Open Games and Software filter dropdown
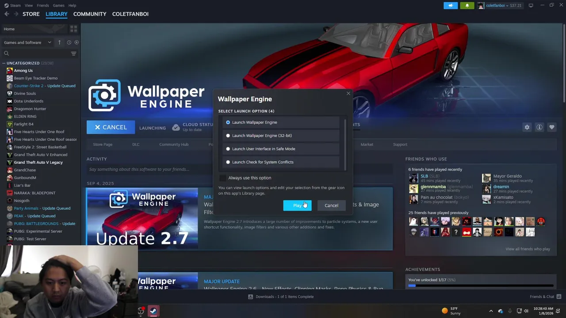The height and width of the screenshot is (318, 566). [27, 42]
